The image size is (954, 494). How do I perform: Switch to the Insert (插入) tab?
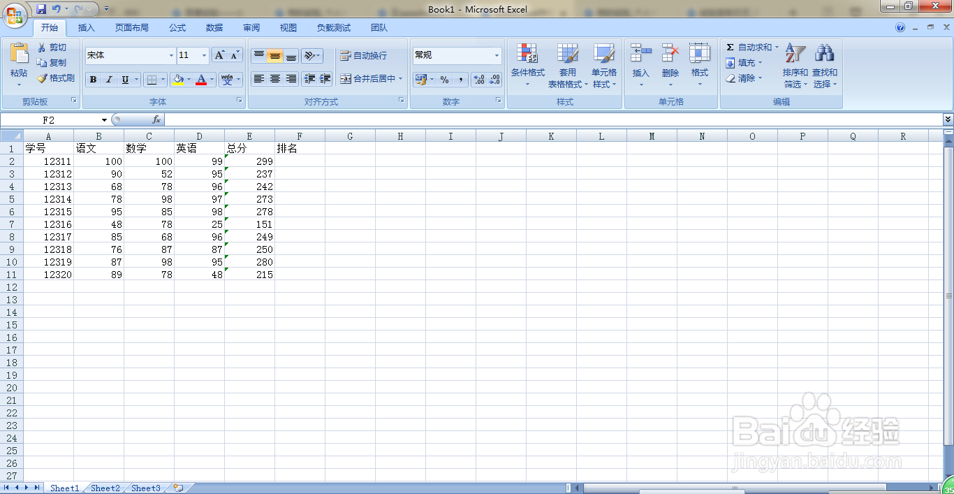tap(87, 28)
